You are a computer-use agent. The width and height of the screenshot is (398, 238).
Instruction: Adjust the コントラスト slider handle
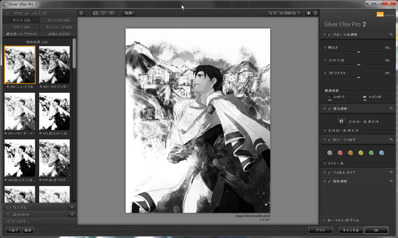pos(359,65)
